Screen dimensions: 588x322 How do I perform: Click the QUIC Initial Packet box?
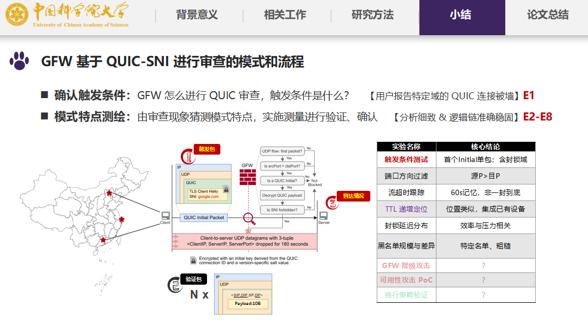pyautogui.click(x=204, y=218)
